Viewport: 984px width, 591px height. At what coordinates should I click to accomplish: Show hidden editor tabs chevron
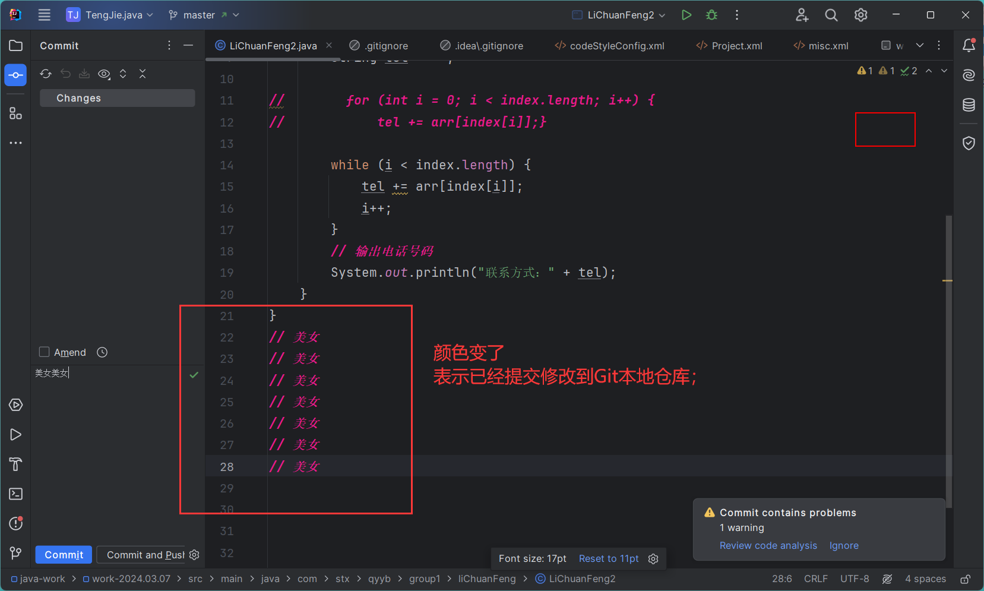click(920, 45)
